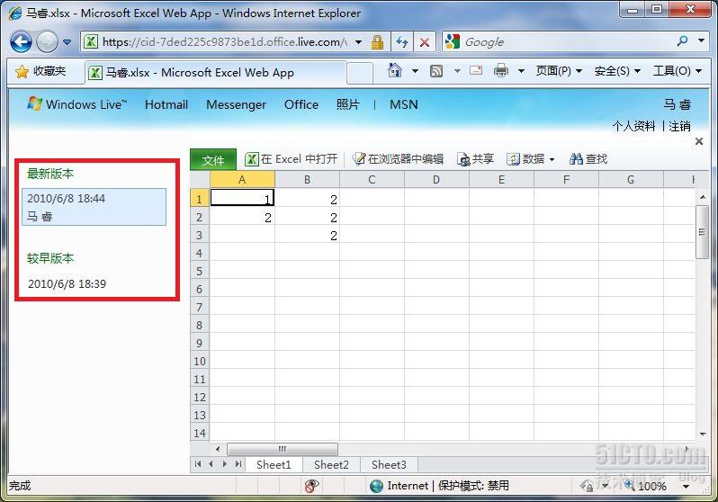Select row 1 header

pyautogui.click(x=200, y=198)
